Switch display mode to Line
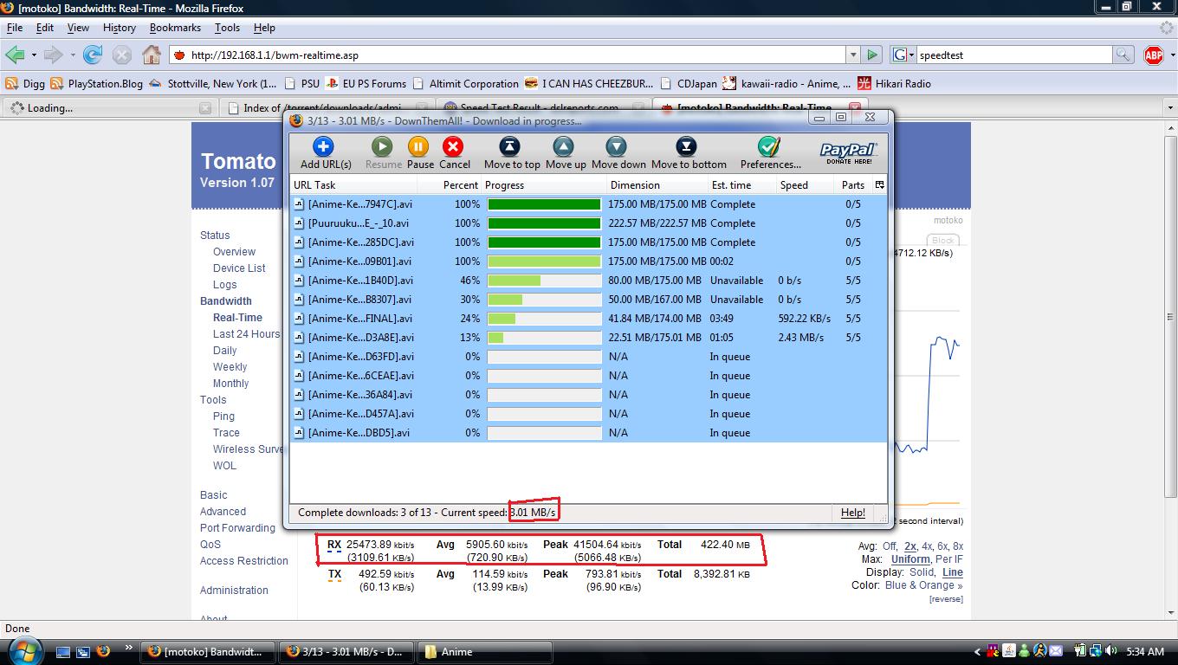This screenshot has width=1178, height=665. (952, 572)
